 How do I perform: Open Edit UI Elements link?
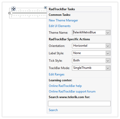pyautogui.click(x=59, y=26)
